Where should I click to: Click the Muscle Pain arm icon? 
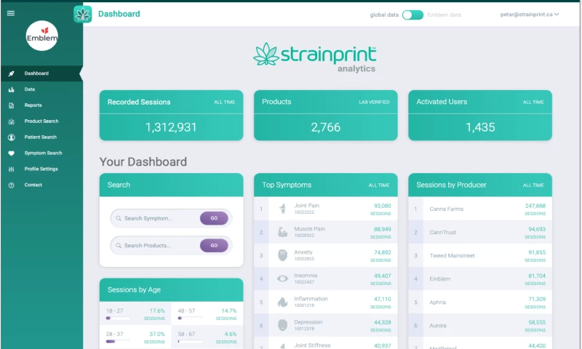click(282, 232)
